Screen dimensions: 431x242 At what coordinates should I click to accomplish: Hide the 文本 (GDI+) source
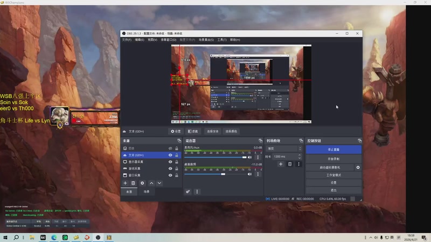coord(170,155)
